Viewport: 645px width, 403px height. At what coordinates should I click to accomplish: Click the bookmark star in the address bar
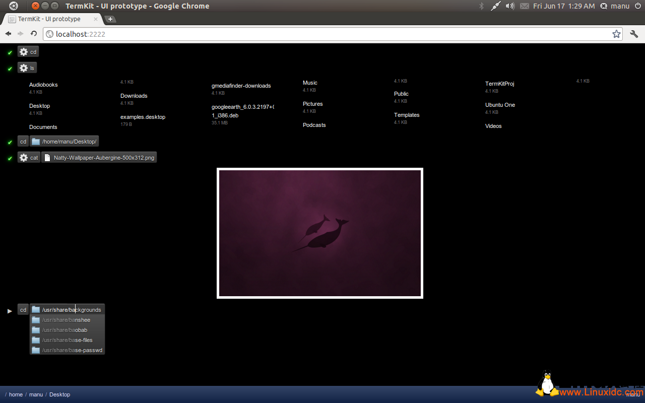616,34
